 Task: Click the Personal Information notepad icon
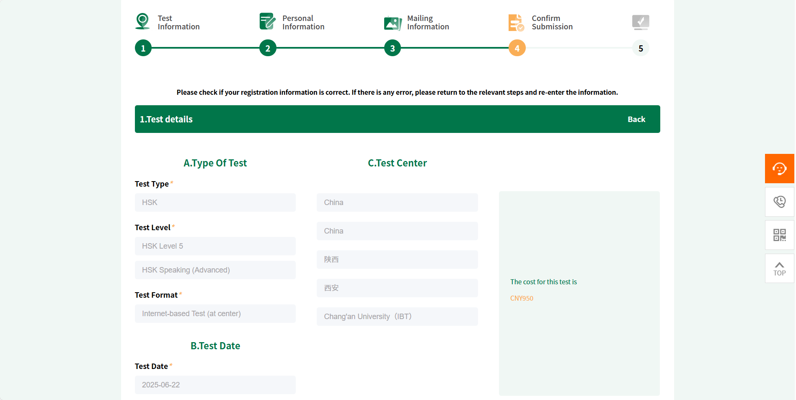[x=267, y=21]
